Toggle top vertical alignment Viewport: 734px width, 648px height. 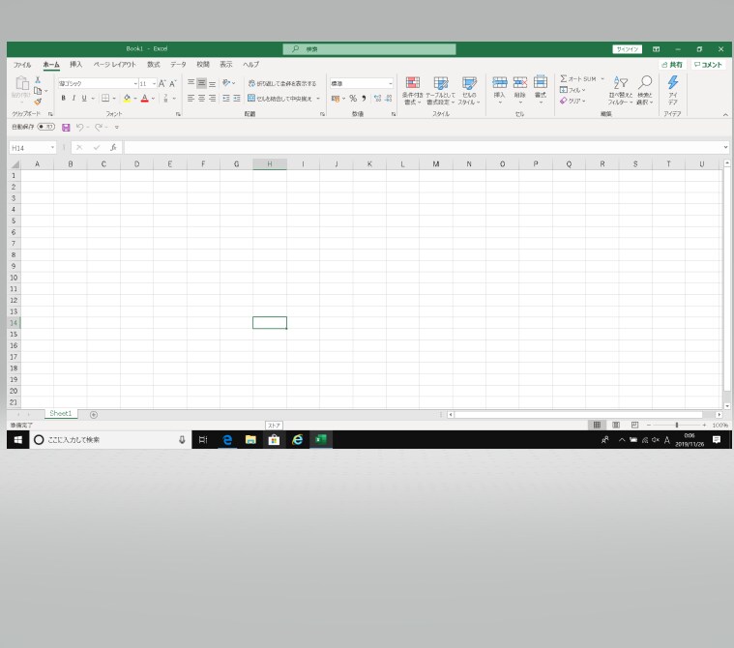191,83
